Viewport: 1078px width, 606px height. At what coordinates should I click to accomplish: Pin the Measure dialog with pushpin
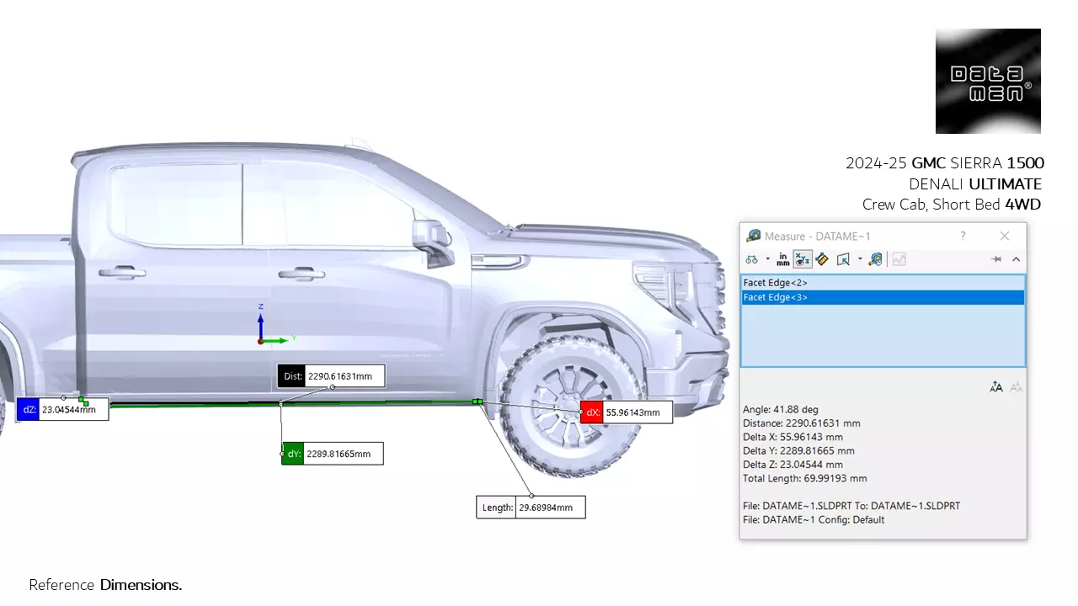click(x=996, y=259)
